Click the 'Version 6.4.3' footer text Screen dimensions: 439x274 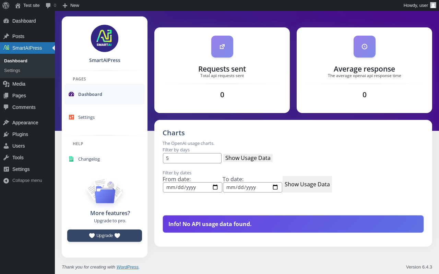(419, 267)
